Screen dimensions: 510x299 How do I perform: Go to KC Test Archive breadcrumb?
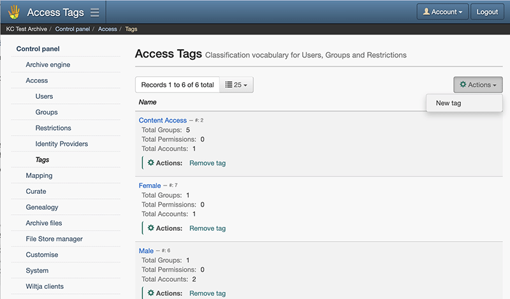point(26,29)
